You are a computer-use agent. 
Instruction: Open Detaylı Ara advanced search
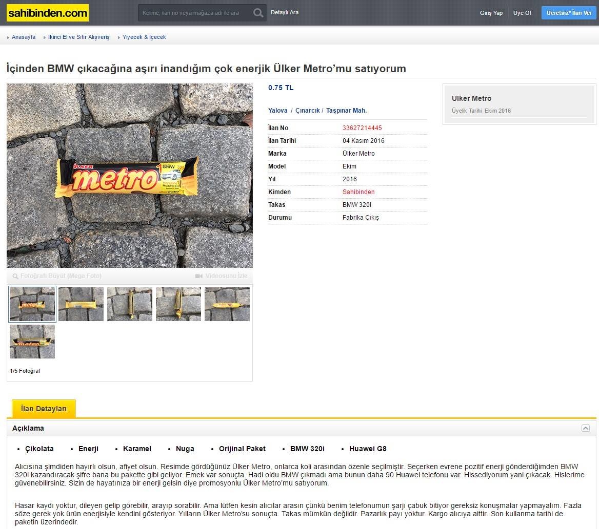tap(285, 13)
